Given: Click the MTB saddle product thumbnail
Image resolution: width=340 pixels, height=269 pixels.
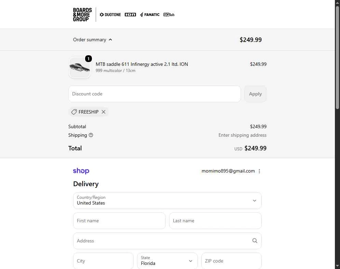Looking at the screenshot, I should 80,67.
